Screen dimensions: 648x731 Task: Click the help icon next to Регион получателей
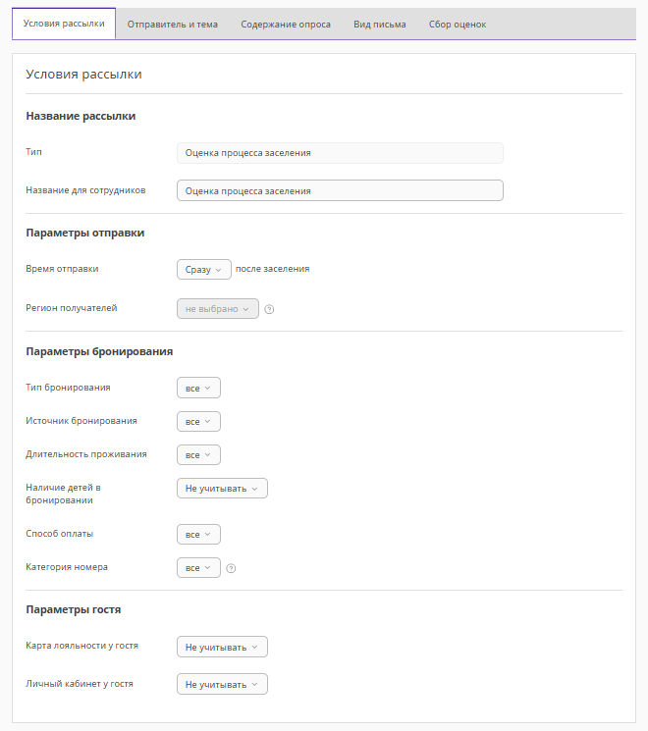click(x=269, y=309)
